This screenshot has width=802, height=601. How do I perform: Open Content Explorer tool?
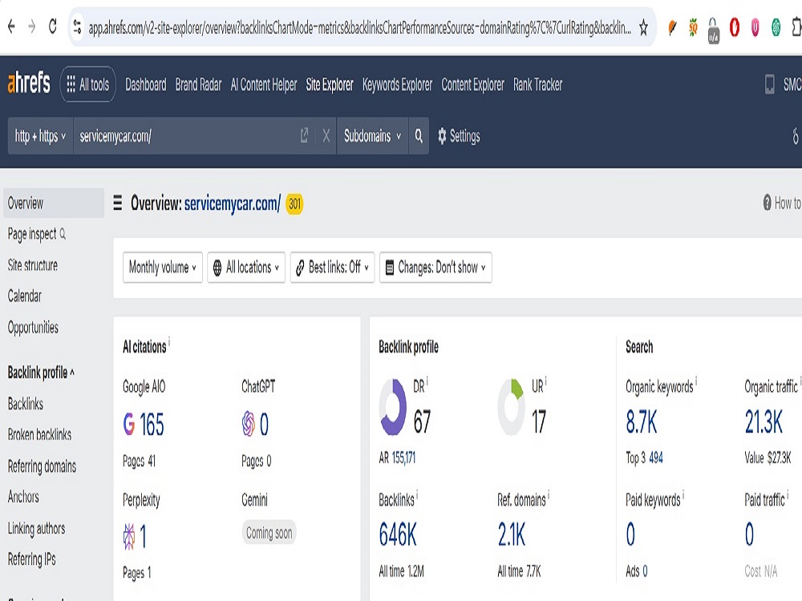point(472,84)
